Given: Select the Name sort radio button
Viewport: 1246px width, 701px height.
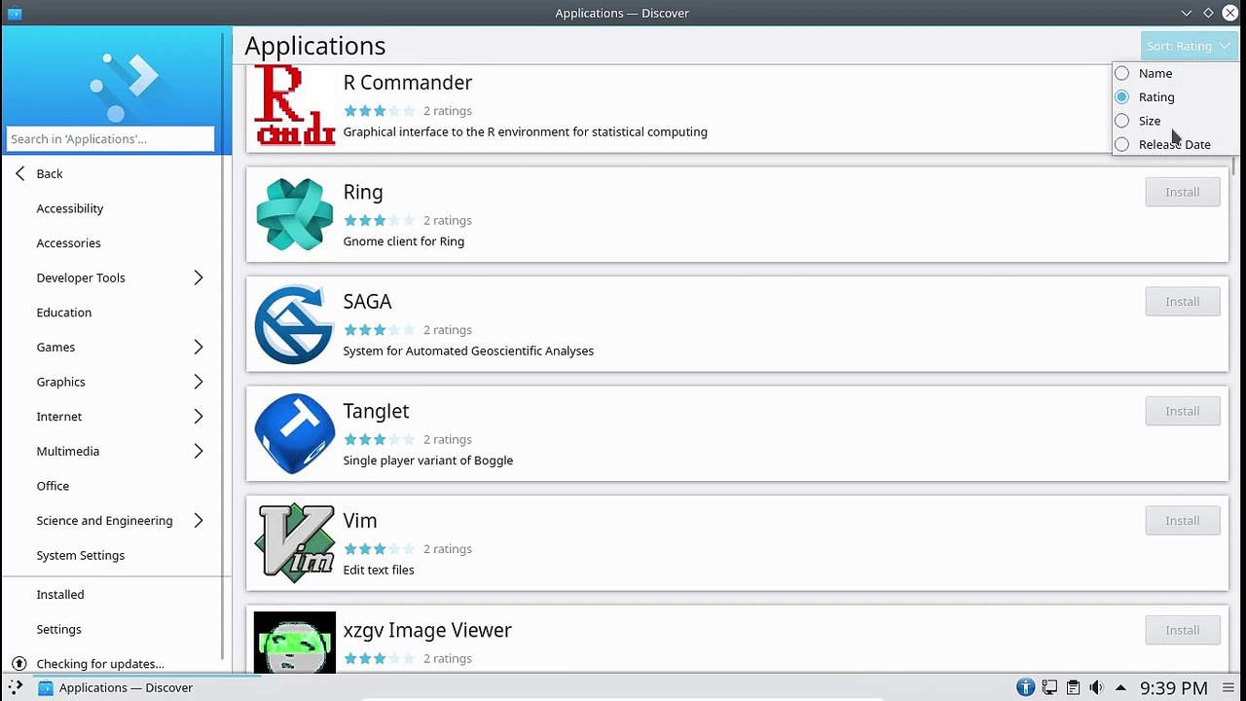Looking at the screenshot, I should coord(1122,73).
